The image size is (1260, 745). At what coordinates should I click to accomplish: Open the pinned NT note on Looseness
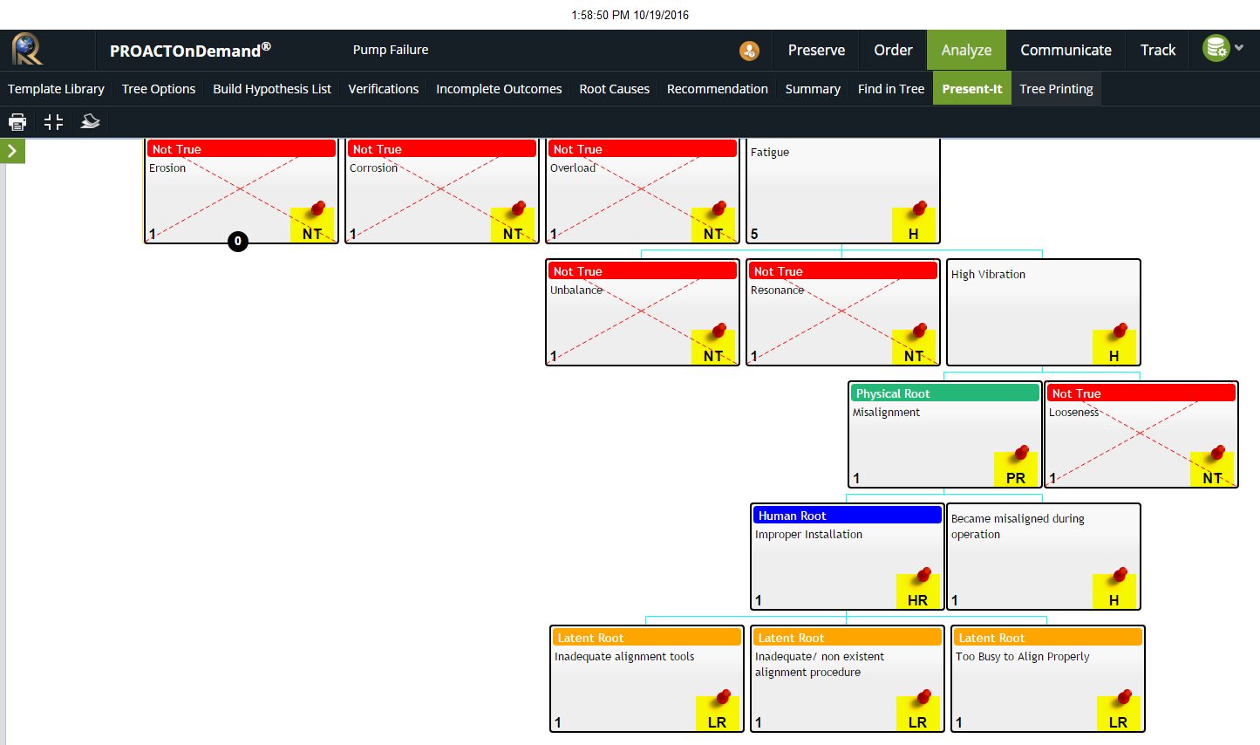point(1212,468)
